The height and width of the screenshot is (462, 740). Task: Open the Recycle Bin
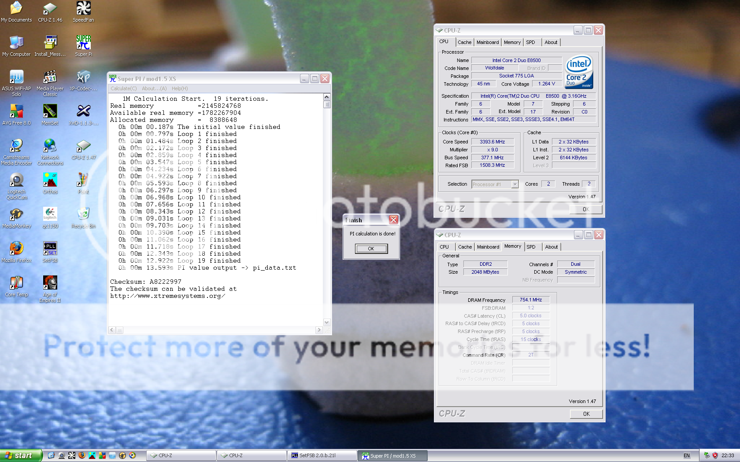[83, 217]
